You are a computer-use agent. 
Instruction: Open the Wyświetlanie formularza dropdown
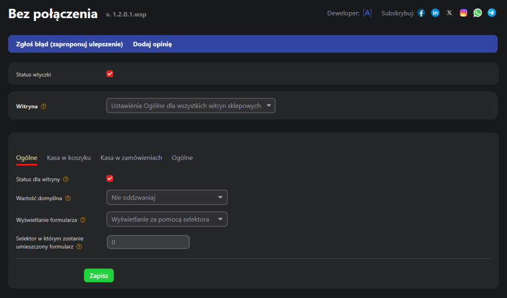click(166, 219)
